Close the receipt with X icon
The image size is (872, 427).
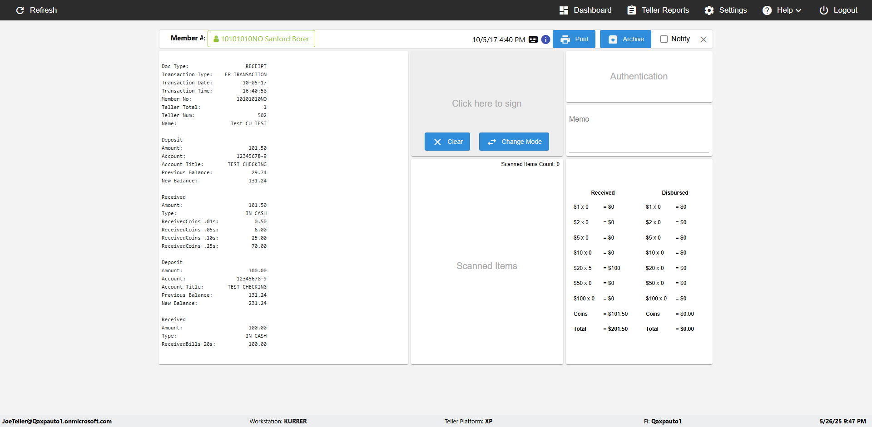(704, 39)
